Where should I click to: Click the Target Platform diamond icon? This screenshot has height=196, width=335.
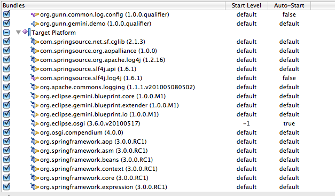pyautogui.click(x=25, y=32)
